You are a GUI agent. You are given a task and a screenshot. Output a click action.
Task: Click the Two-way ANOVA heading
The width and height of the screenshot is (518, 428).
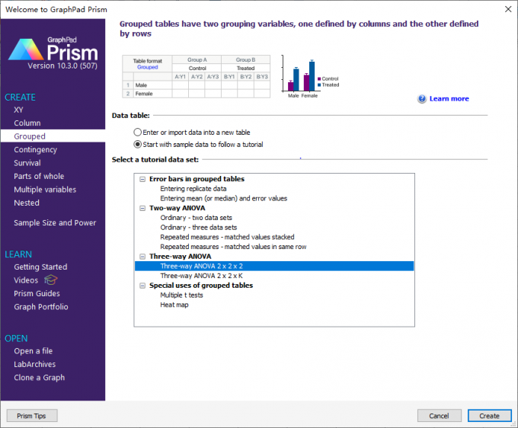pos(177,208)
